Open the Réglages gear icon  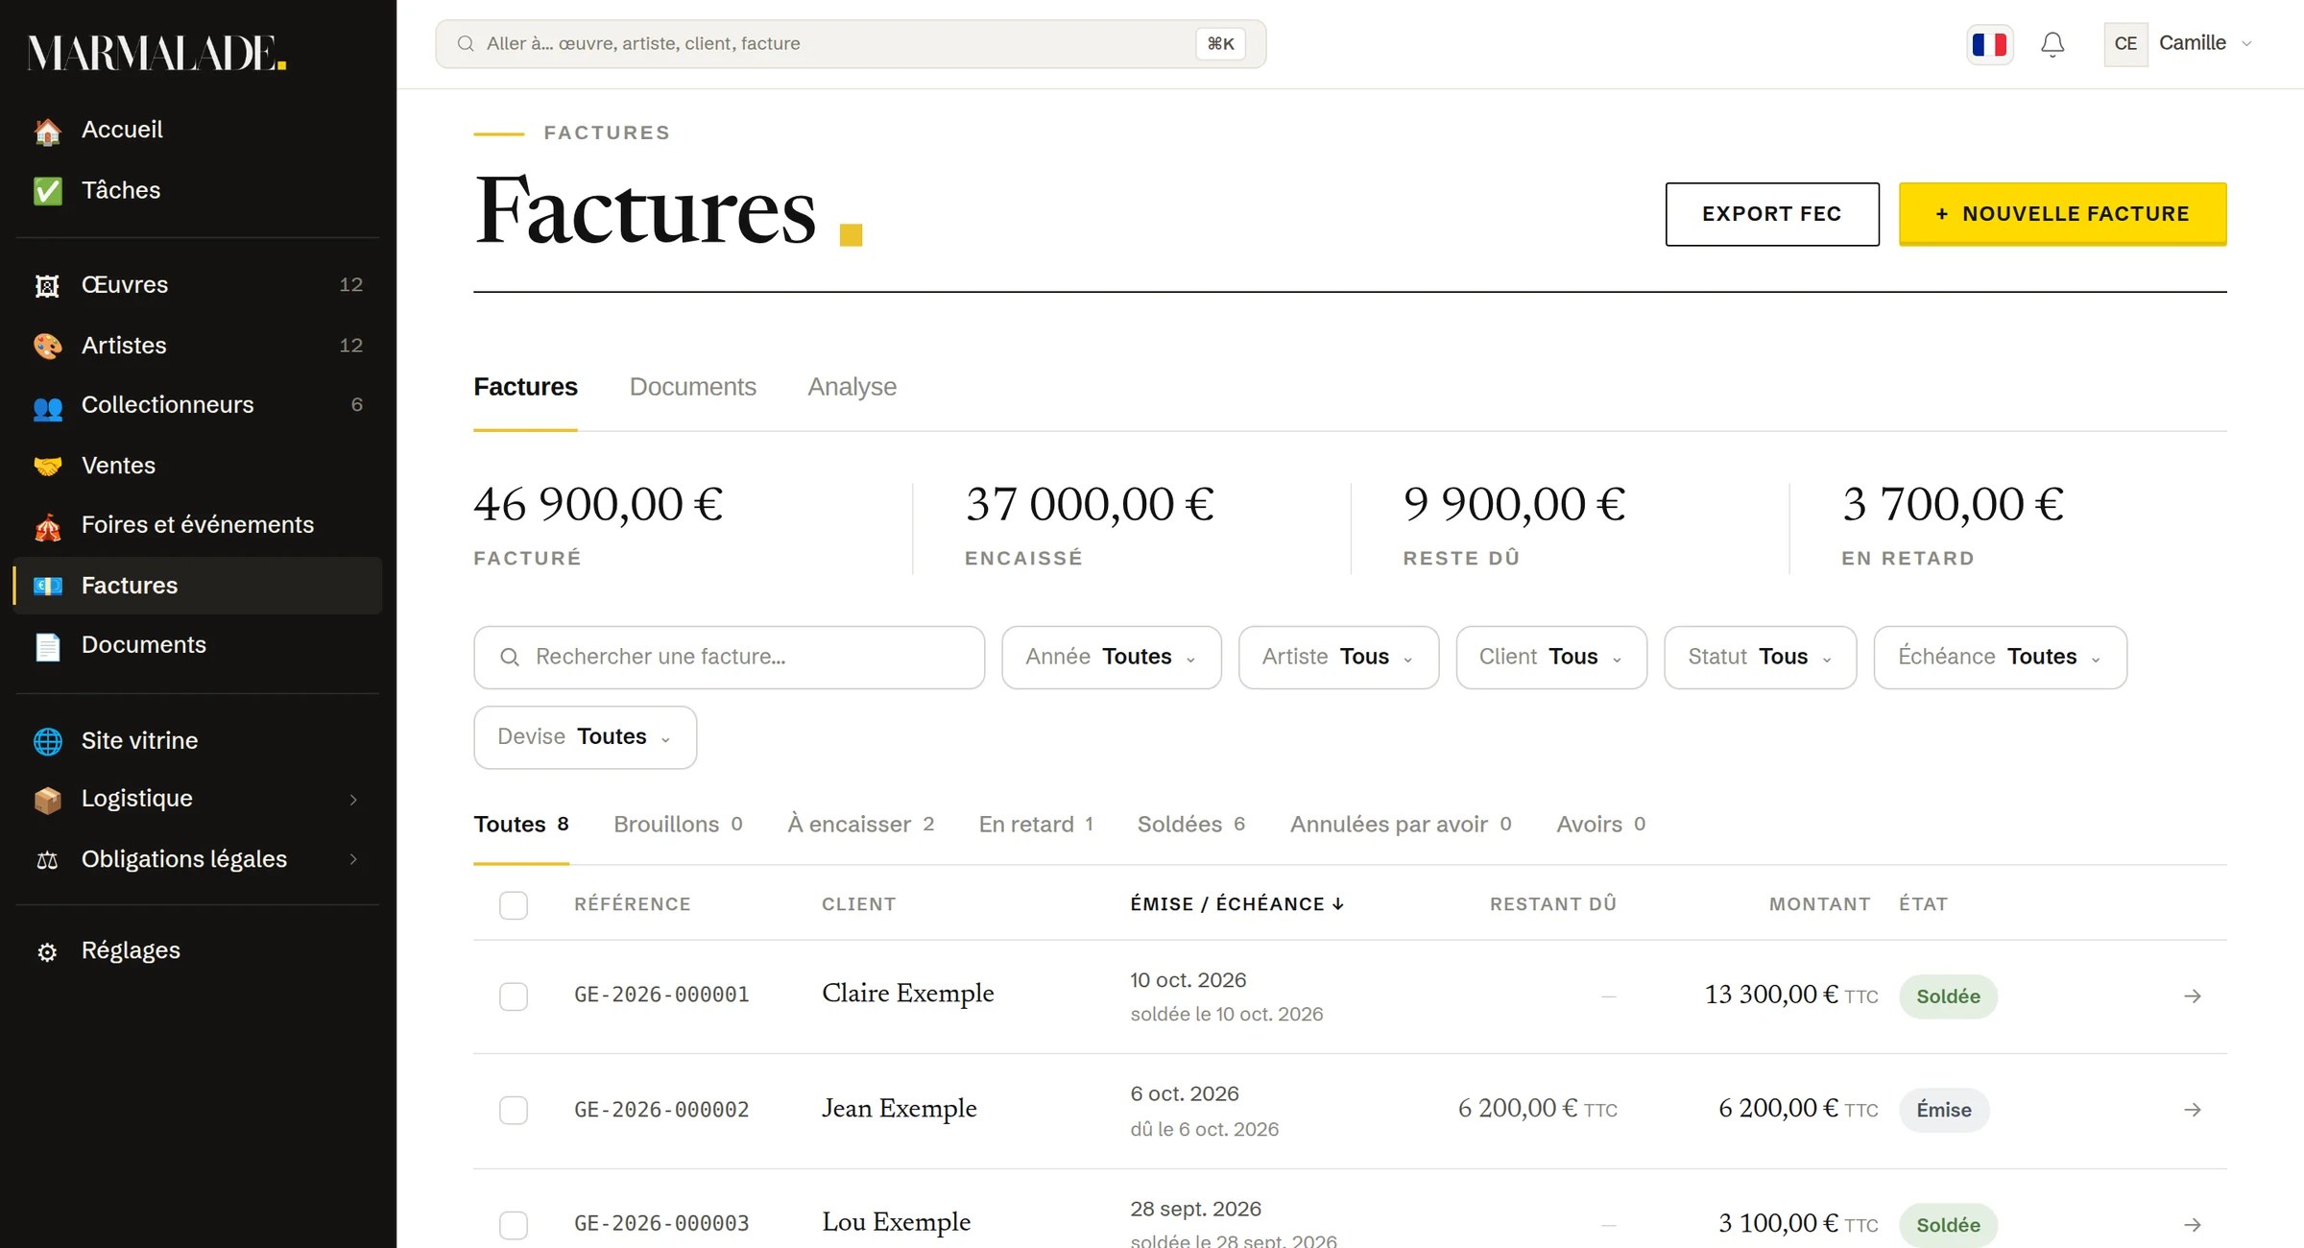tap(47, 951)
